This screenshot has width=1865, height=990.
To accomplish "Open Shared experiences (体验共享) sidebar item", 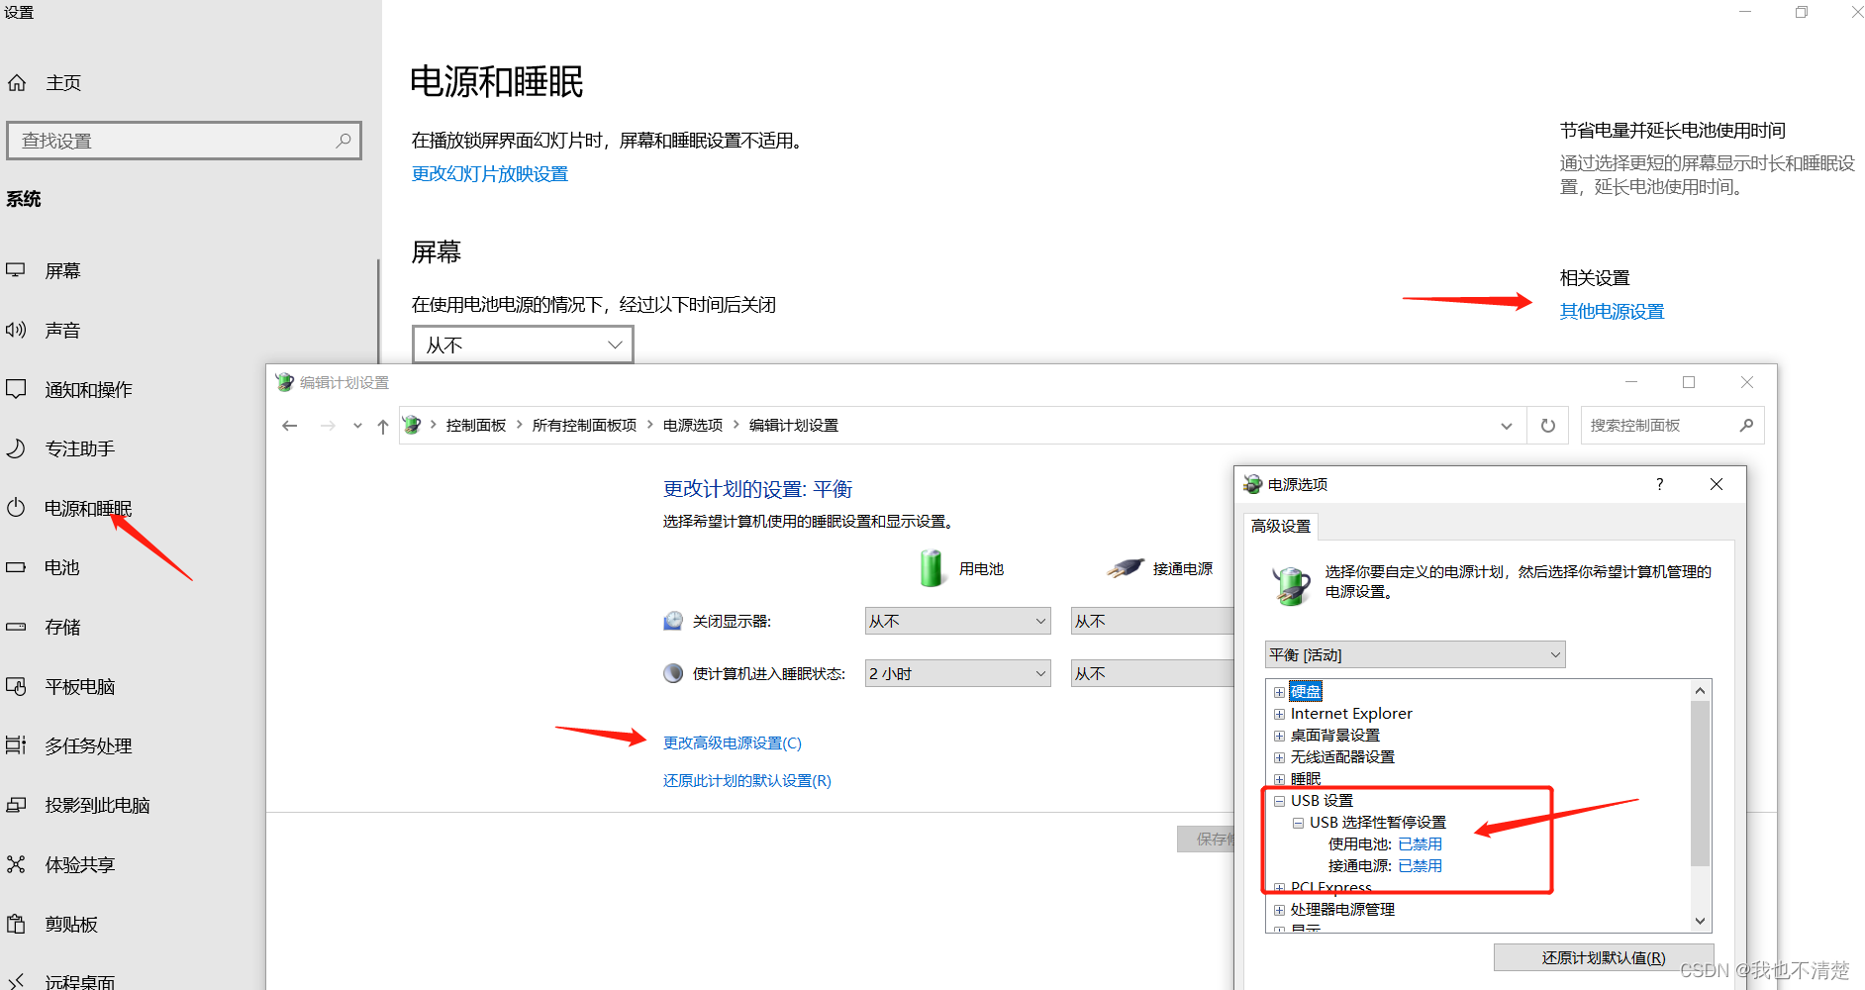I will pyautogui.click(x=79, y=865).
